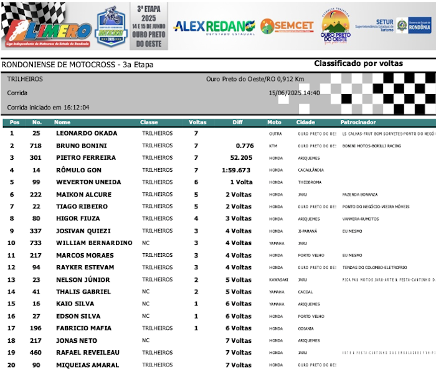Click the Alex Redano sponsor logo
The height and width of the screenshot is (372, 436).
click(214, 26)
